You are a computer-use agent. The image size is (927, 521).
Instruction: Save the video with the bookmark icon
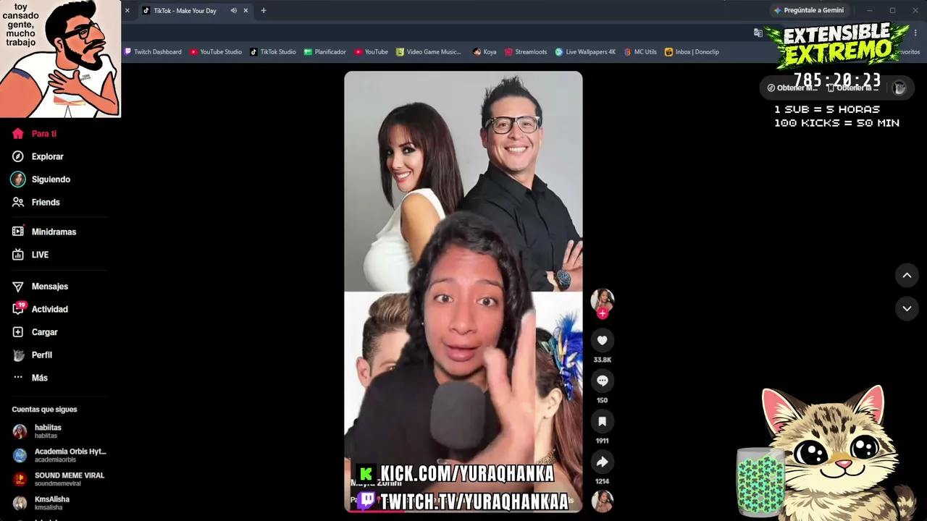(602, 421)
